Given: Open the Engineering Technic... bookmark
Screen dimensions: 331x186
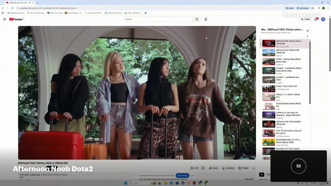Looking at the screenshot, I should [16, 13].
